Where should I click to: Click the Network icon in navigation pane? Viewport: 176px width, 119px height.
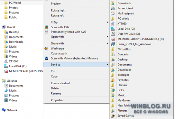point(4,110)
